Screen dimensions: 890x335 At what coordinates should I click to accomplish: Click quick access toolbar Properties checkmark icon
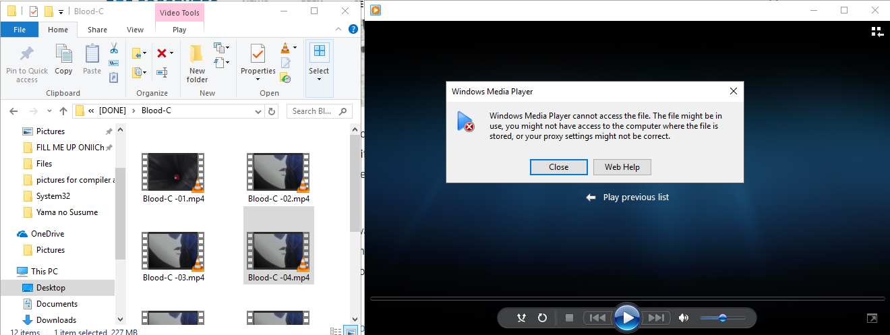tap(34, 11)
